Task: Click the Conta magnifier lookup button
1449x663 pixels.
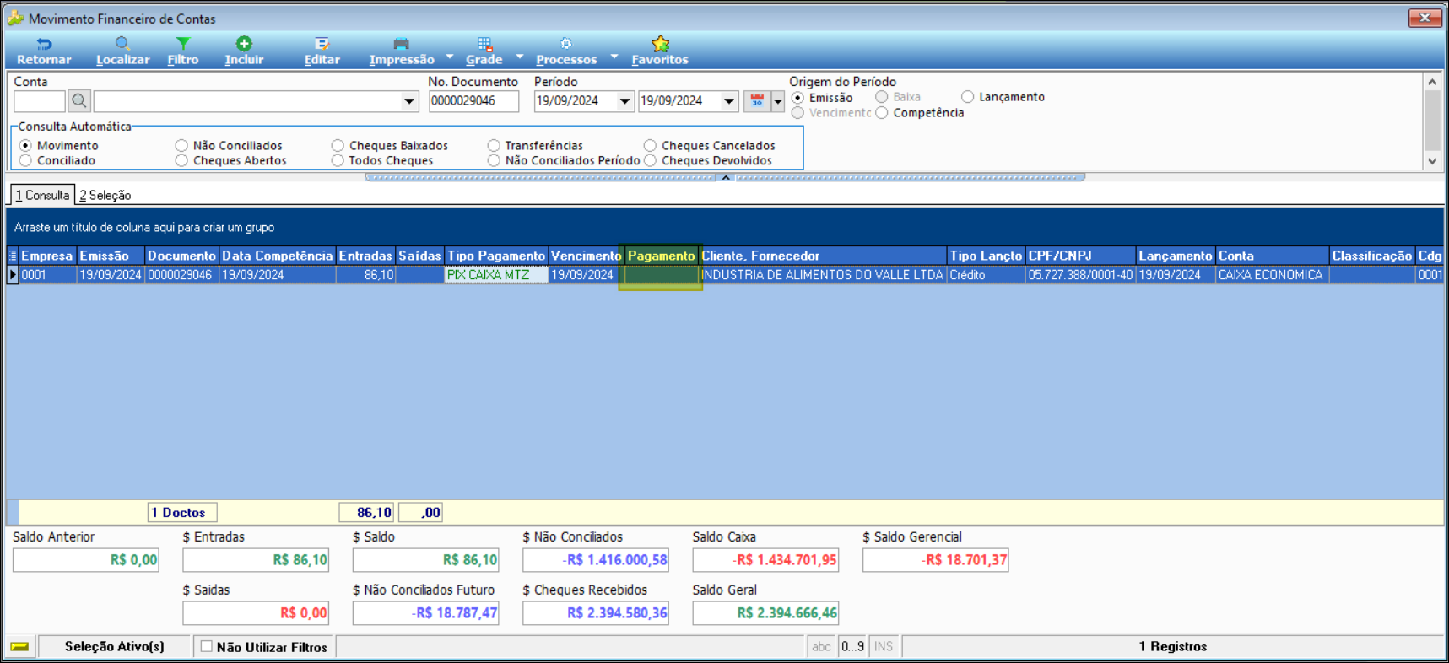Action: [x=79, y=101]
